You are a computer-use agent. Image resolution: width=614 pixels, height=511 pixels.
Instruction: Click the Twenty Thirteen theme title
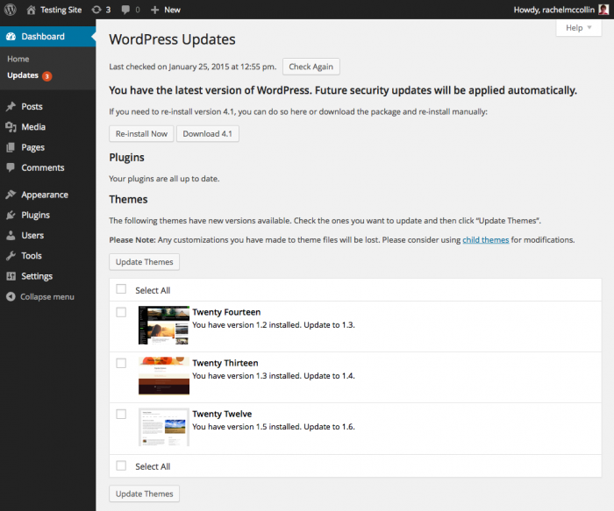[x=225, y=363]
